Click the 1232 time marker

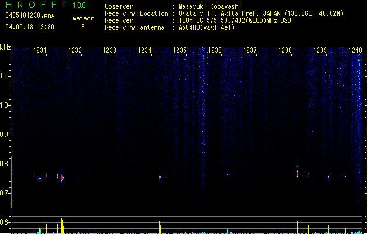click(75, 50)
